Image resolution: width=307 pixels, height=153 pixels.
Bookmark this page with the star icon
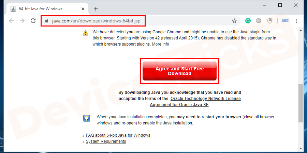[x=234, y=21]
